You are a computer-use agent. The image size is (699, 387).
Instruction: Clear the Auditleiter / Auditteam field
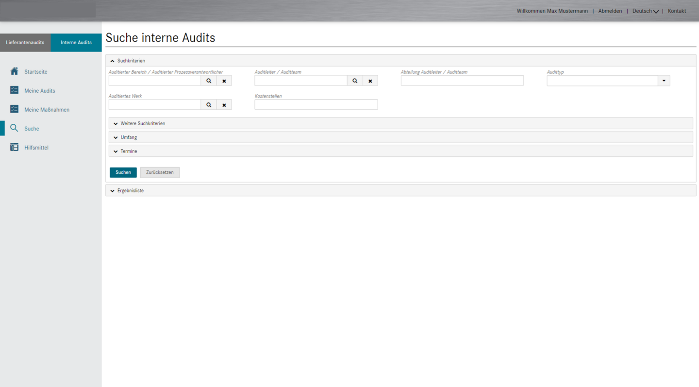point(370,81)
